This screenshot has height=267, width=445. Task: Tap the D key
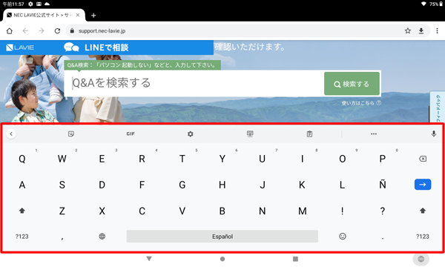tap(102, 185)
